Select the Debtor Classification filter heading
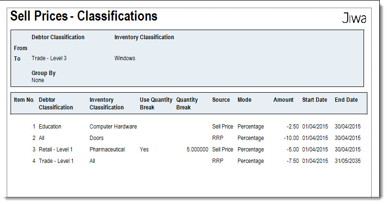 coord(58,37)
